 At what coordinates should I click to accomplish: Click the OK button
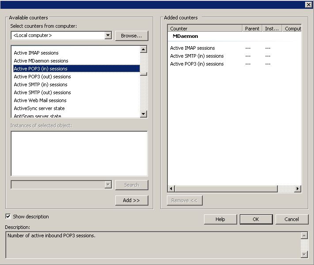tap(256, 219)
